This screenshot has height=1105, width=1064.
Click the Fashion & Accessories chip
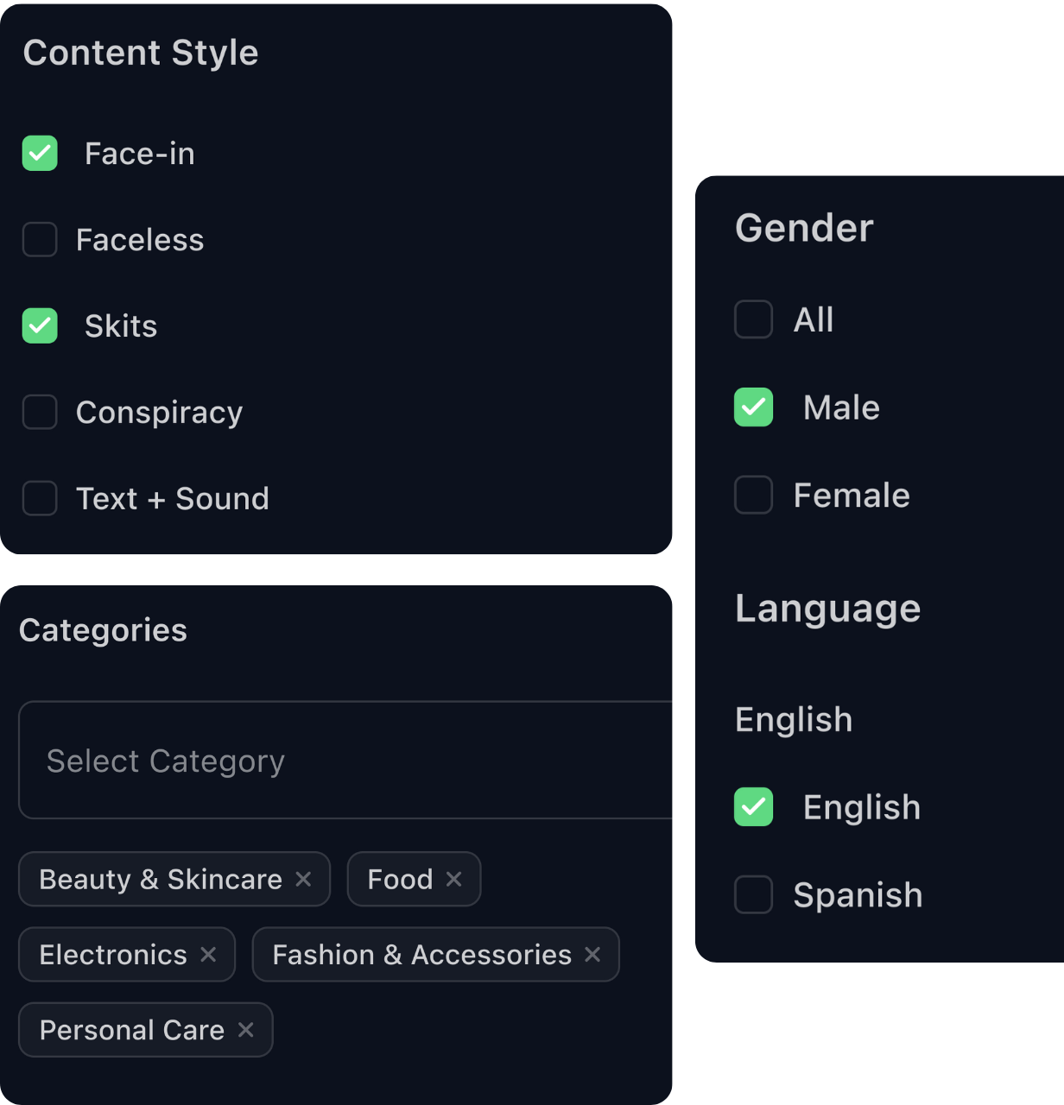click(421, 955)
